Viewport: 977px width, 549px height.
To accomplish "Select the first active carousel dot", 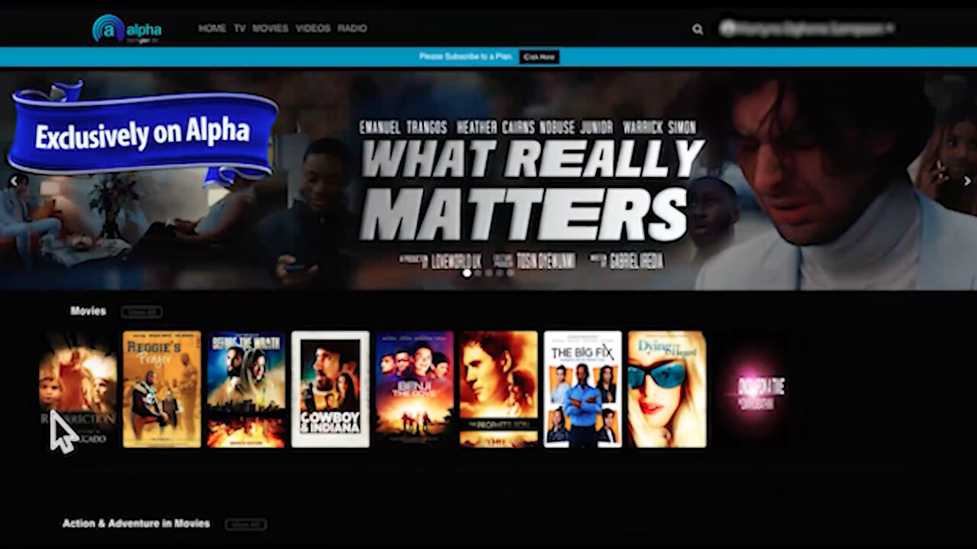I will point(466,273).
